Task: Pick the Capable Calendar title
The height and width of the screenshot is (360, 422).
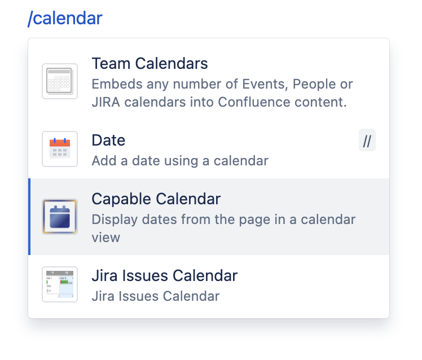Action: coord(156,199)
